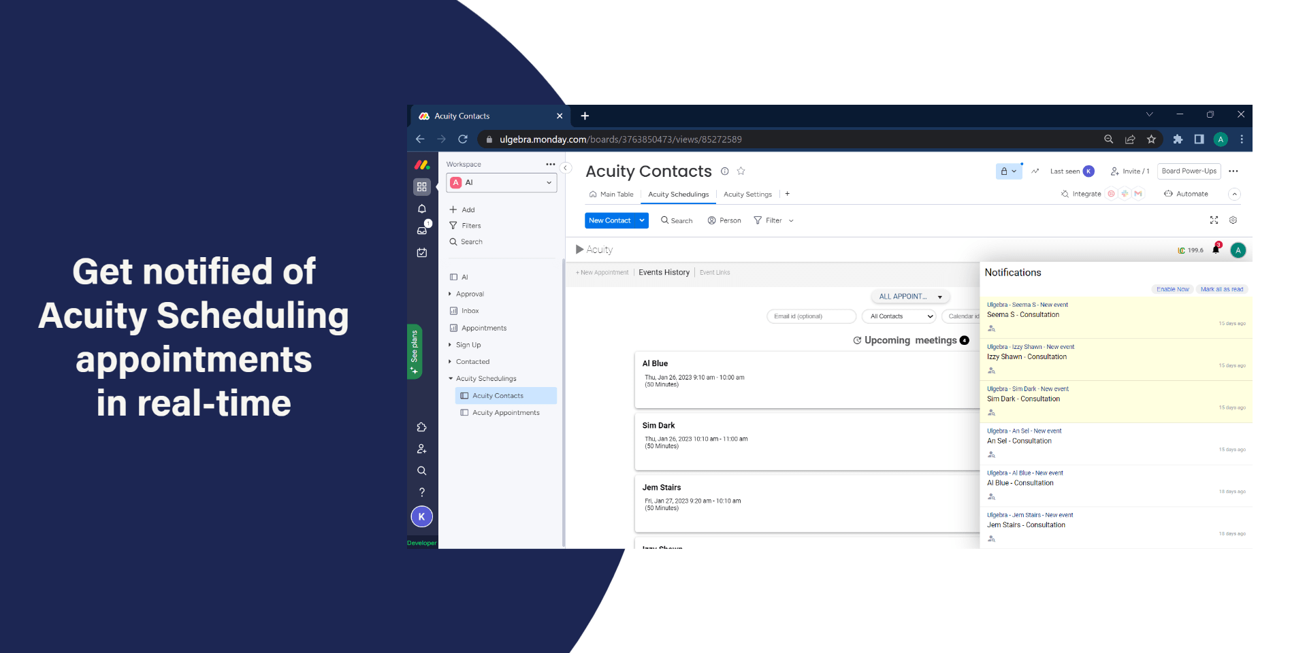The width and height of the screenshot is (1307, 653).
Task: Click the browser address bar URL
Action: coord(621,139)
